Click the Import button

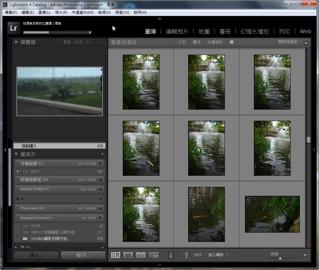pyautogui.click(x=36, y=255)
